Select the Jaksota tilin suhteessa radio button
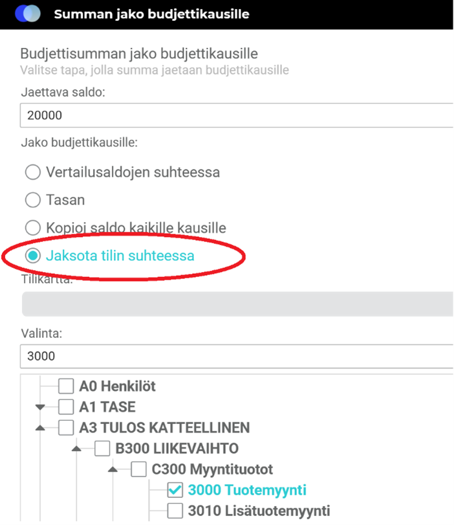Screen dimensions: 454x525 point(32,256)
